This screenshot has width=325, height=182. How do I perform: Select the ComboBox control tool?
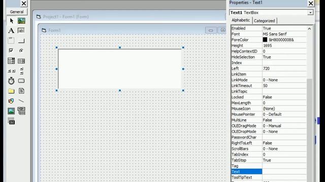pyautogui.click(x=11, y=61)
